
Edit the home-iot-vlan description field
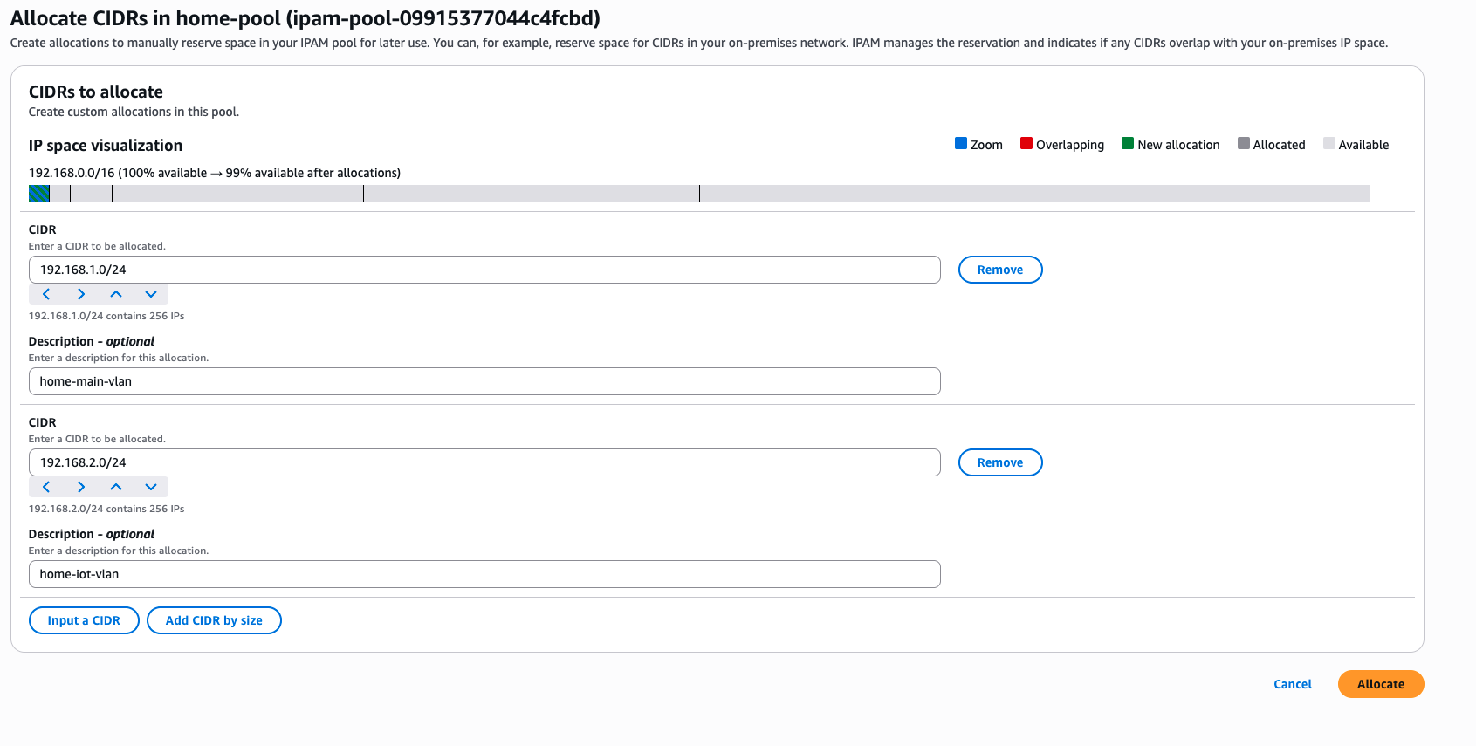tap(484, 574)
